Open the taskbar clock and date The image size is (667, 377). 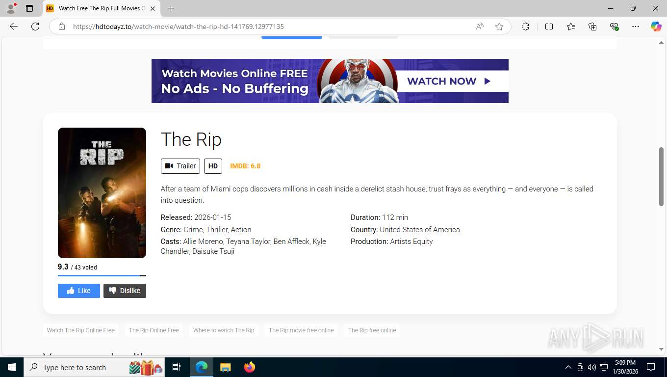[x=625, y=367]
